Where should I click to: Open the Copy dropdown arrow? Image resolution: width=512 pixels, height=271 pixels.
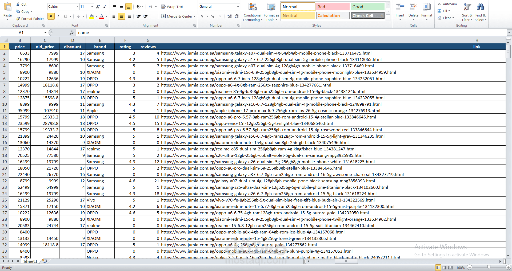point(31,11)
